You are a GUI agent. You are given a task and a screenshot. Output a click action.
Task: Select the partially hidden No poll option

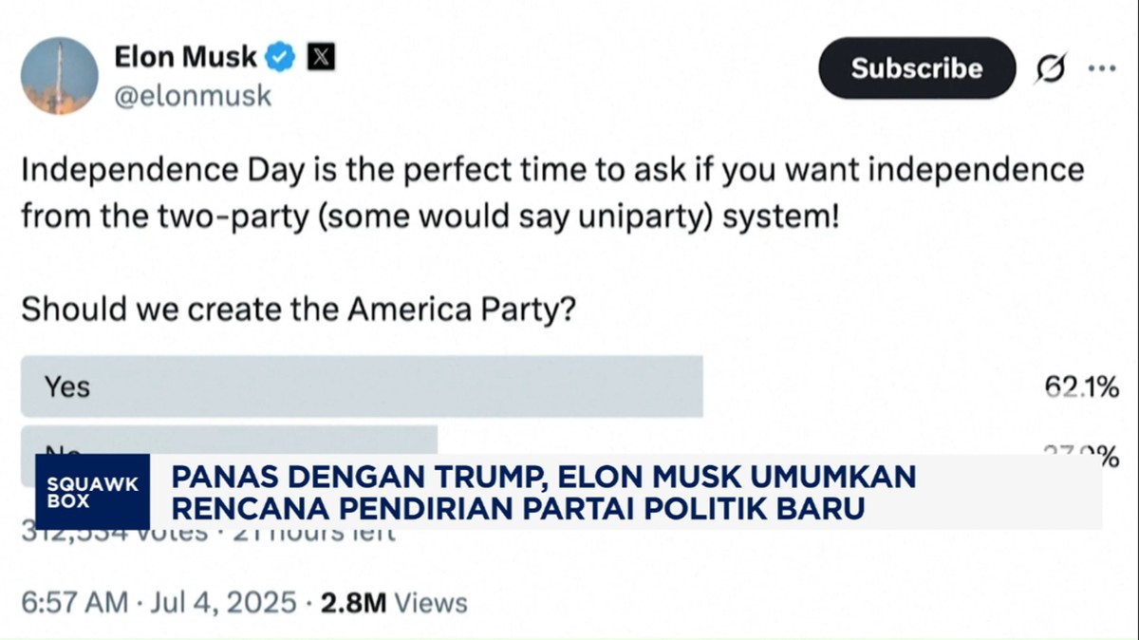point(228,441)
